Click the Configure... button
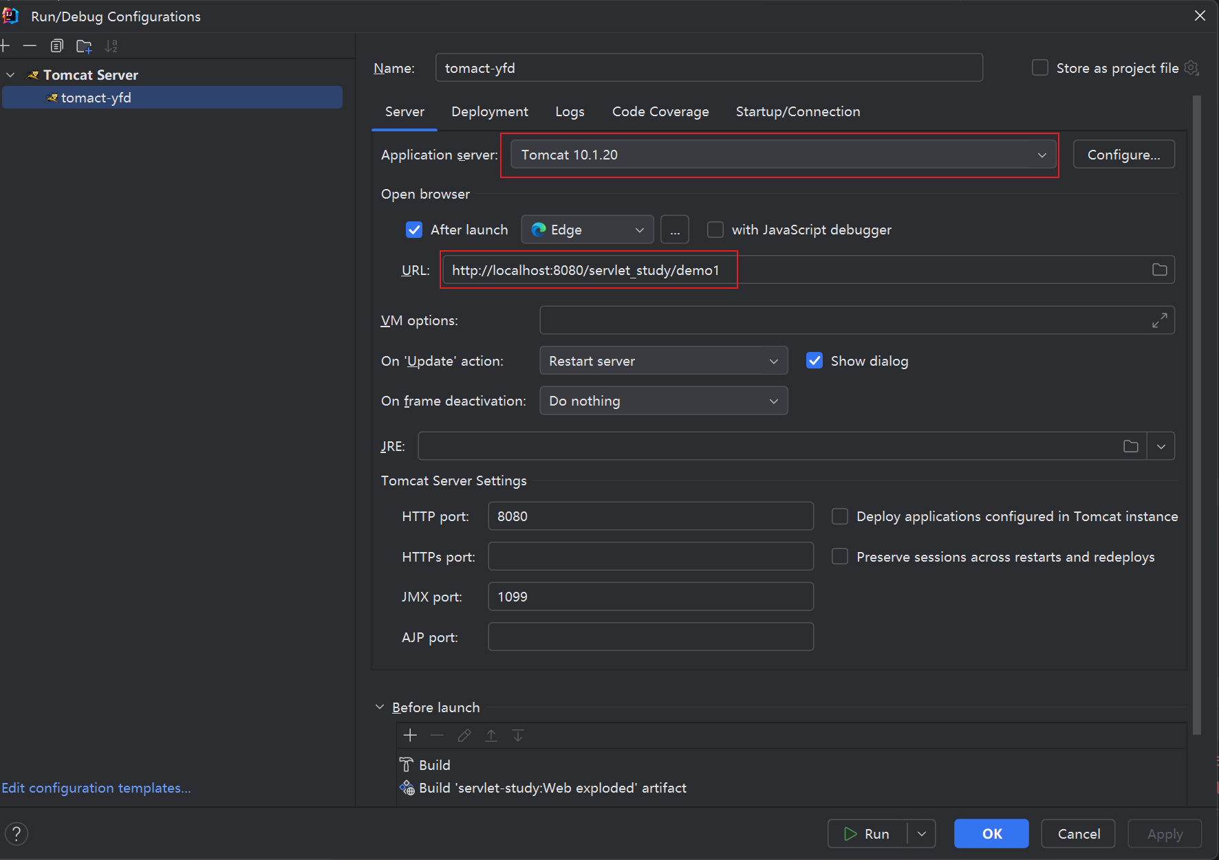The height and width of the screenshot is (860, 1219). 1123,155
